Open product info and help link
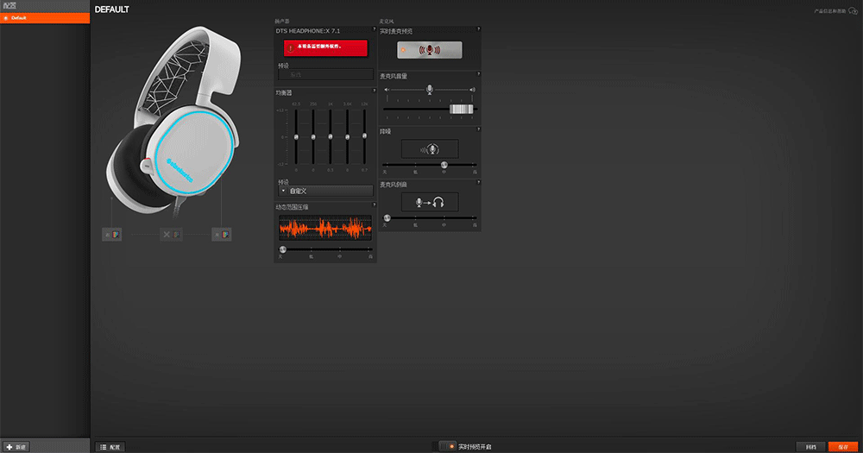 tap(835, 11)
